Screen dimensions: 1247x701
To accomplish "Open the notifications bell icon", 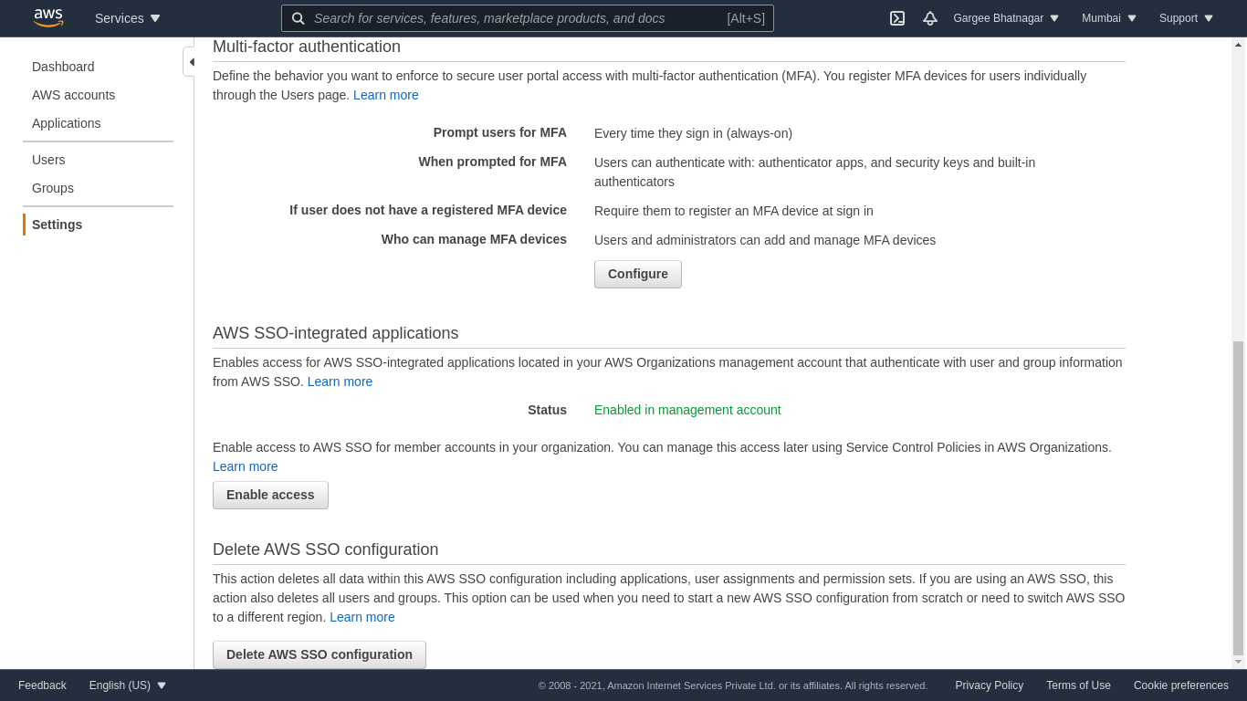I will [x=930, y=18].
